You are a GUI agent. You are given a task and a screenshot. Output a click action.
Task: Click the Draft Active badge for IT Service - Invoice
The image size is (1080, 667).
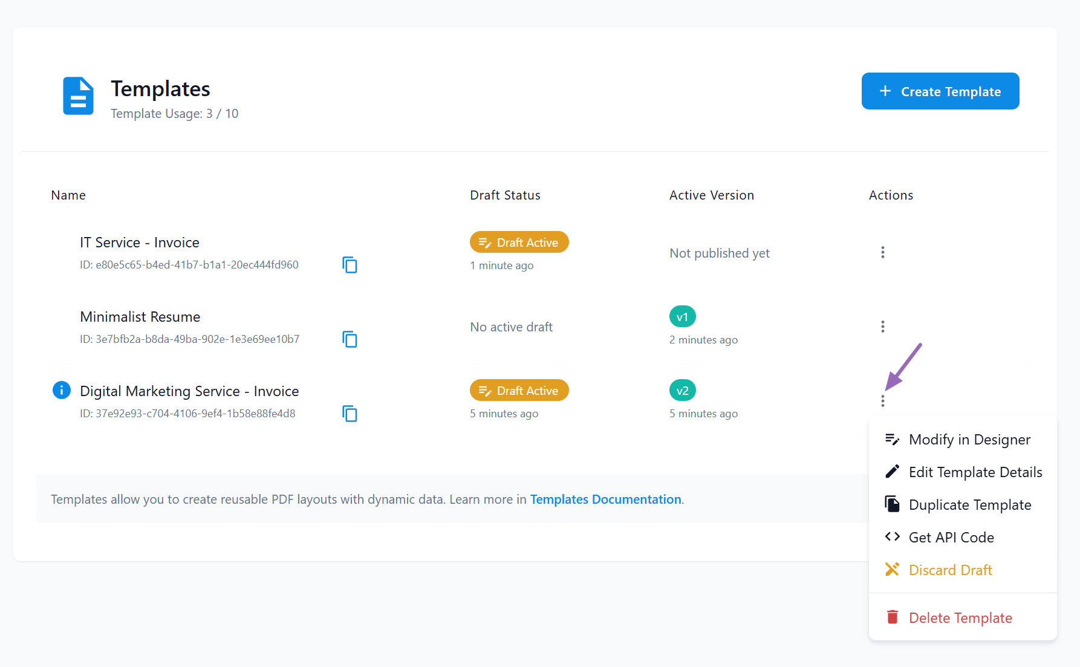coord(519,242)
